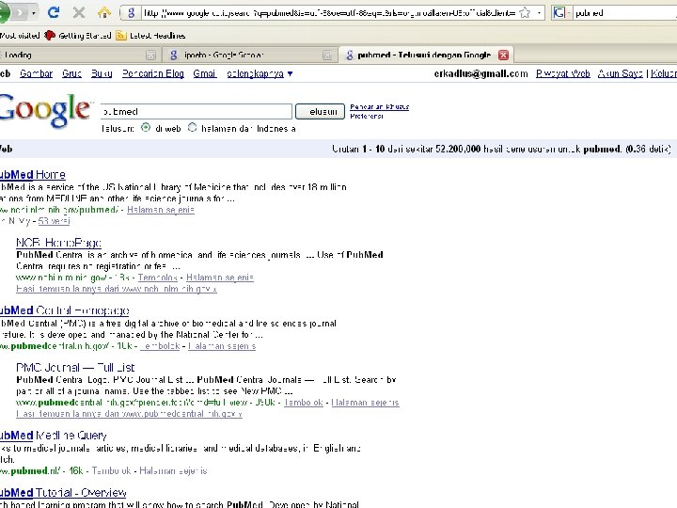Open Riwayat Web link
The height and width of the screenshot is (508, 677).
pos(562,74)
